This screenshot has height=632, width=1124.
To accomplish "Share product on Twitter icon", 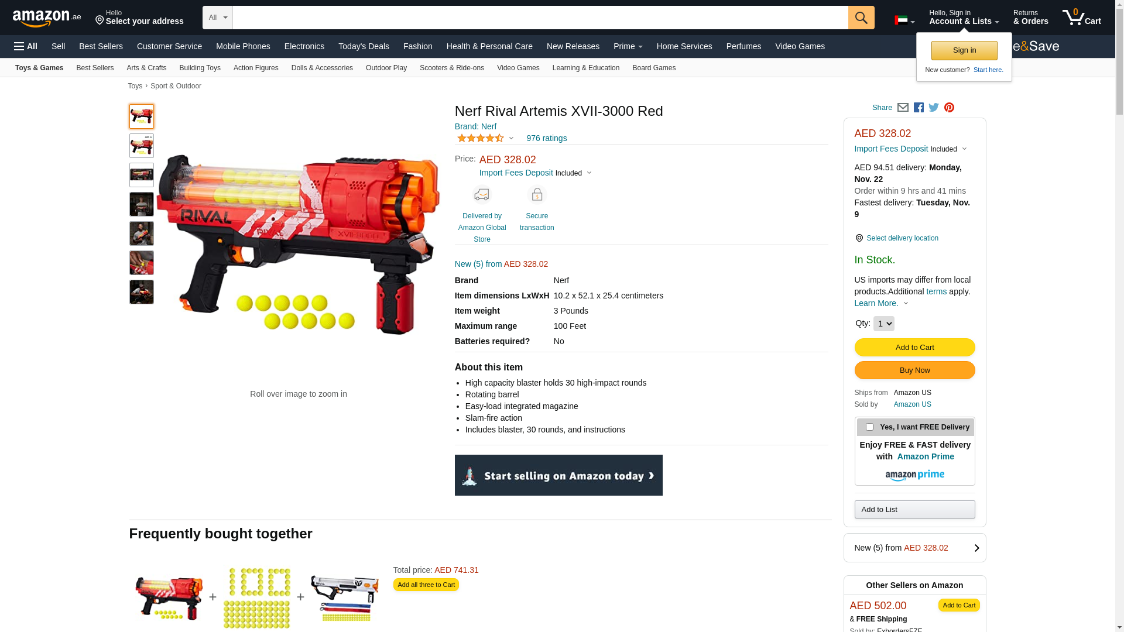I will pos(934,108).
